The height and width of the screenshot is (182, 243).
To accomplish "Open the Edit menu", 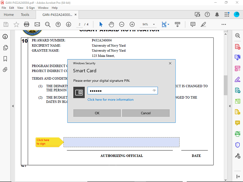I will pyautogui.click(x=12, y=8).
